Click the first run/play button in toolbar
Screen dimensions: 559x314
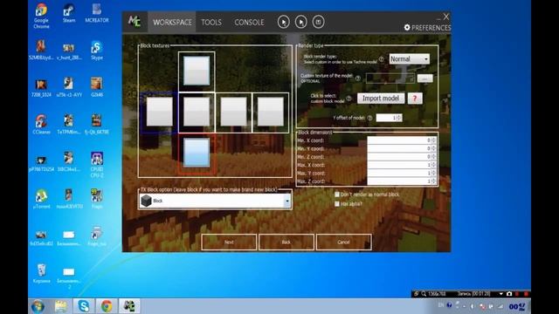(x=283, y=22)
